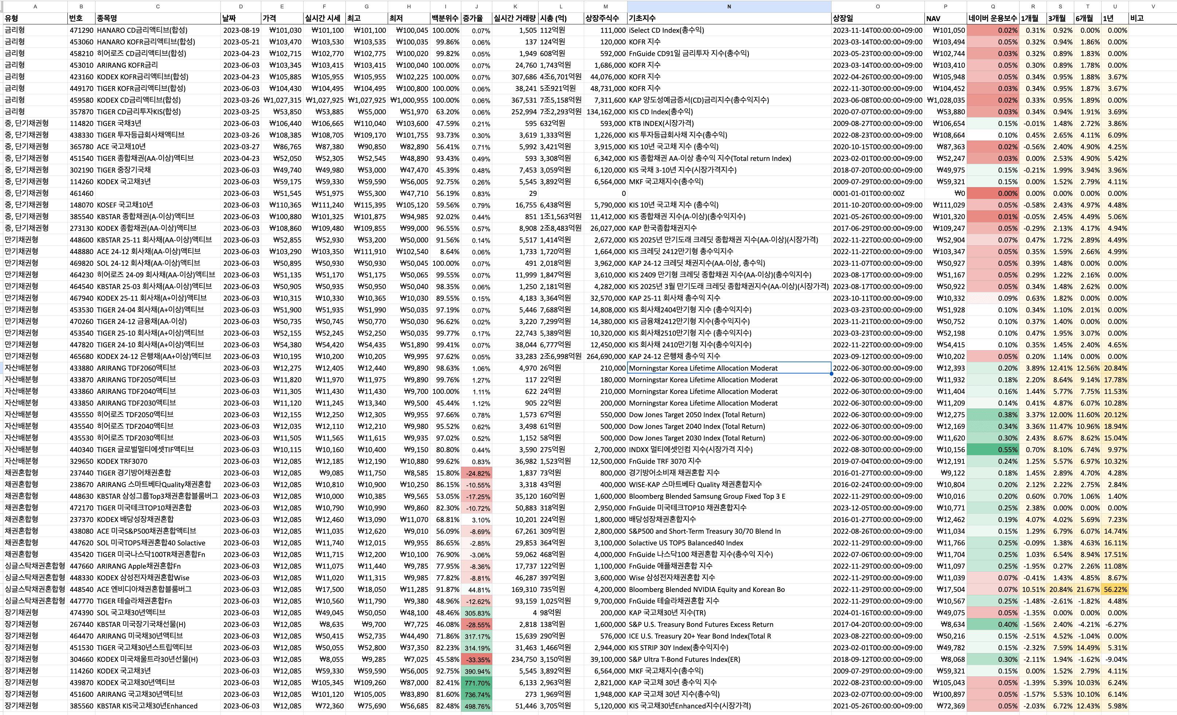Image resolution: width=1177 pixels, height=715 pixels.
Task: Select index cell in ARIRANG TDF2060액티브 row
Action: 729,368
